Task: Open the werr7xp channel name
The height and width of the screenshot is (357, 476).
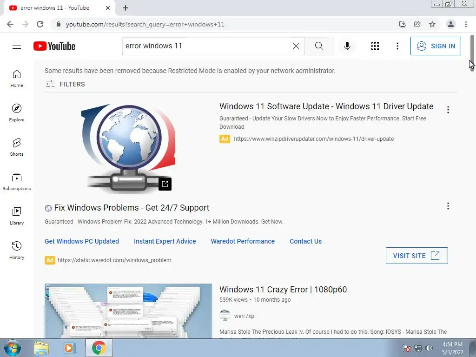Action: coord(244,316)
